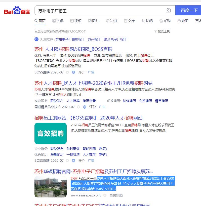Open the 采购 tab
This screenshot has height=206, width=201.
tap(165, 21)
